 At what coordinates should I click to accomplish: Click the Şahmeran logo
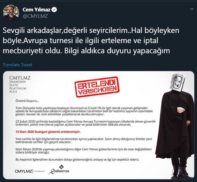tap(59, 170)
